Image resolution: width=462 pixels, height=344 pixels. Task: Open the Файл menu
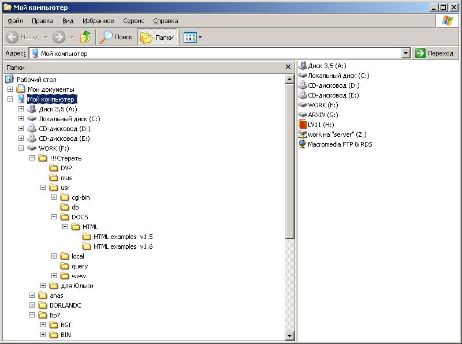(16, 21)
